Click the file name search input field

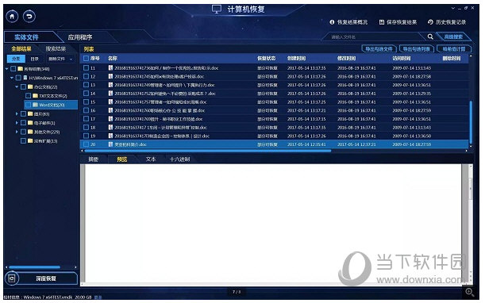point(374,37)
